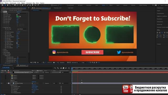Click the timeline layer search field
168x95 pixels.
click(32, 68)
